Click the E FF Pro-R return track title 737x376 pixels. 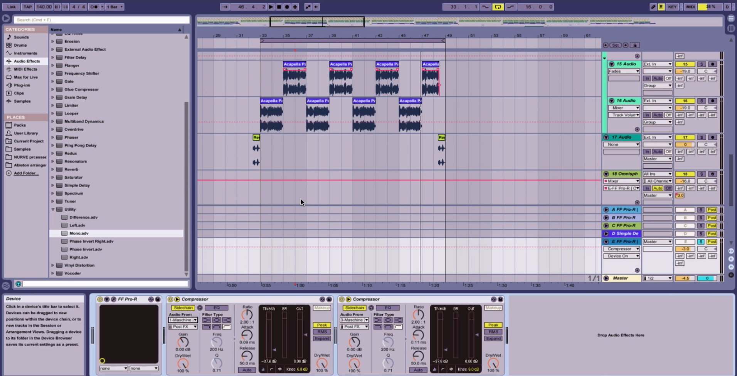pos(625,242)
